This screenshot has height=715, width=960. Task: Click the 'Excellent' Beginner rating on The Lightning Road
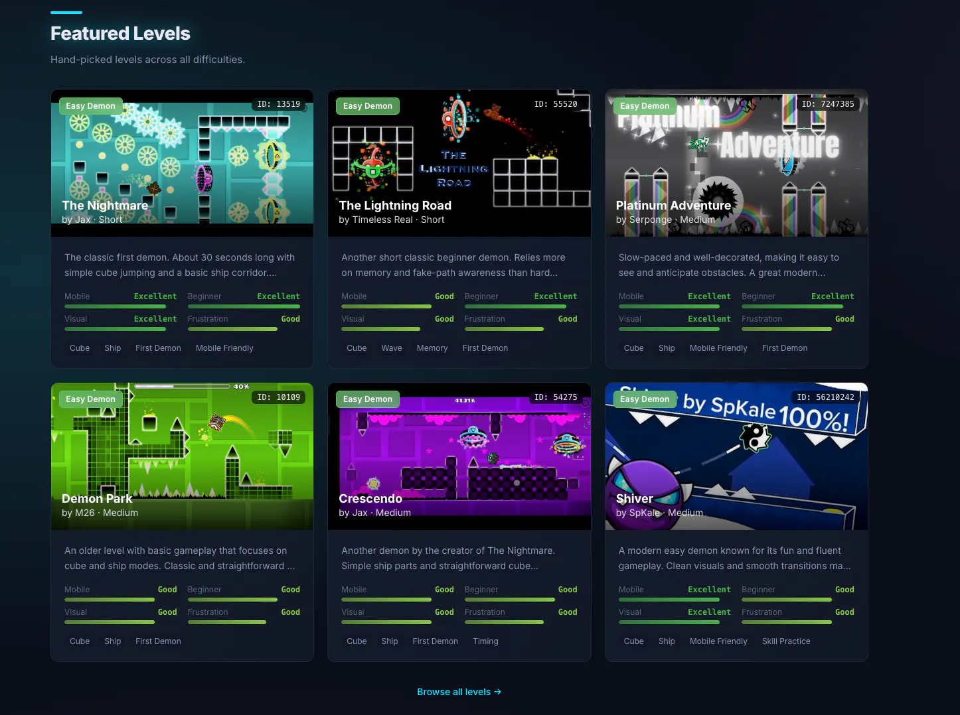[556, 296]
